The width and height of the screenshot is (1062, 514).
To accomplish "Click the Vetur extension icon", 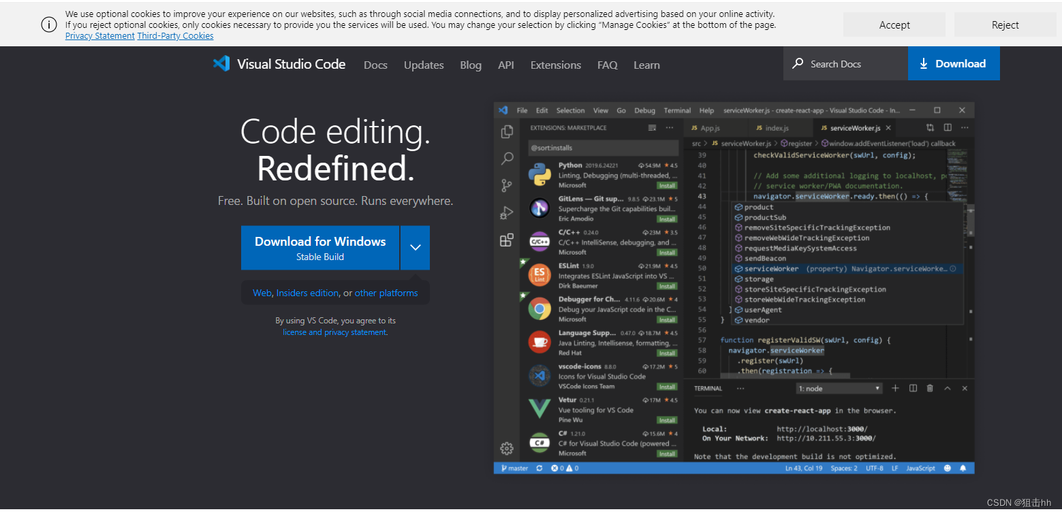I will [x=540, y=409].
